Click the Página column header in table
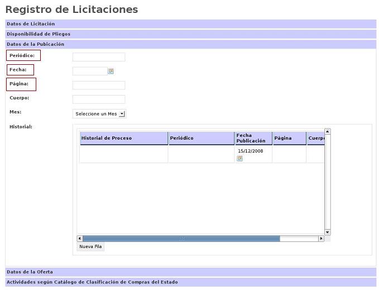Image resolution: width=379 pixels, height=290 pixels. 289,138
